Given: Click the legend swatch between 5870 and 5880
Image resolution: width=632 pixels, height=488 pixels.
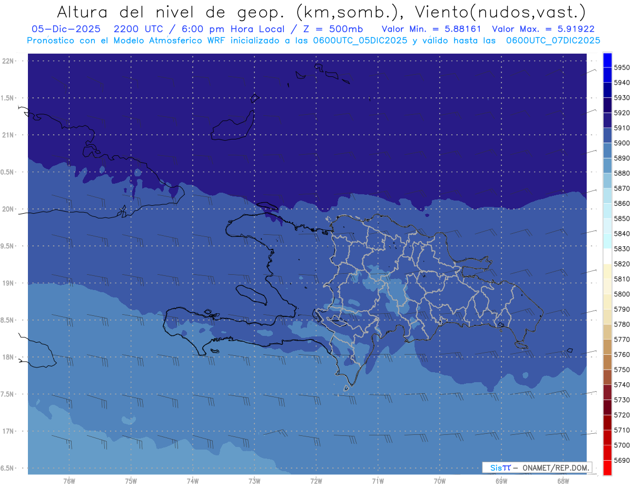Looking at the screenshot, I should 607,181.
